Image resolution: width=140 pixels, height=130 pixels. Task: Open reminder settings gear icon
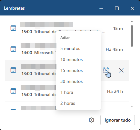click(91, 120)
